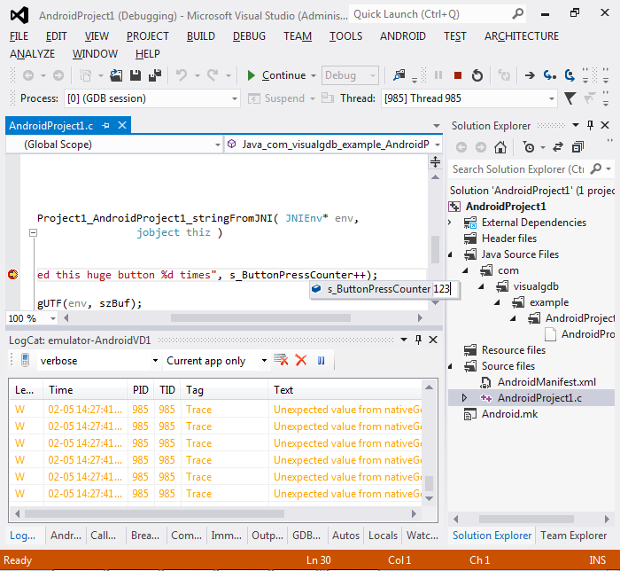Expand the External Dependencies tree node
The width and height of the screenshot is (620, 571).
[x=450, y=223]
